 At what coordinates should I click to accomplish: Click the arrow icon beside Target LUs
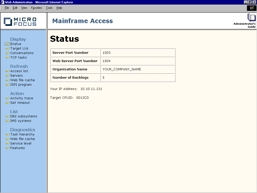8,49
